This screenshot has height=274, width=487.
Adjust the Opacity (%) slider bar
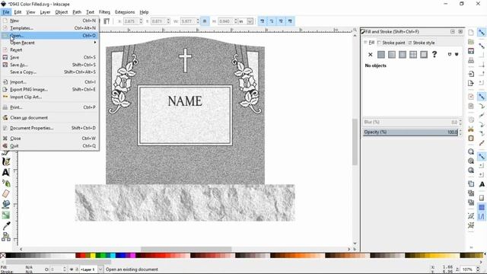[x=410, y=132]
